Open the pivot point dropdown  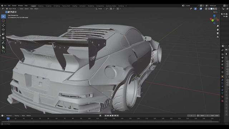point(107,9)
